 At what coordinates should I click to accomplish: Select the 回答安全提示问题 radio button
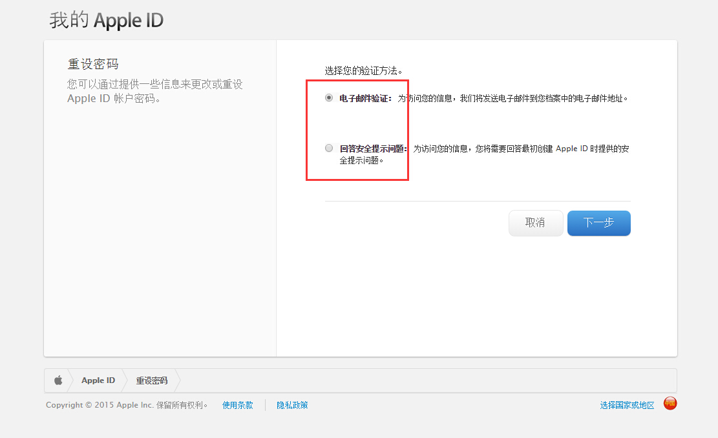coord(329,148)
